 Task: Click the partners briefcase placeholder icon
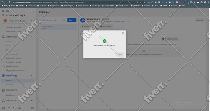[x=144, y=51]
